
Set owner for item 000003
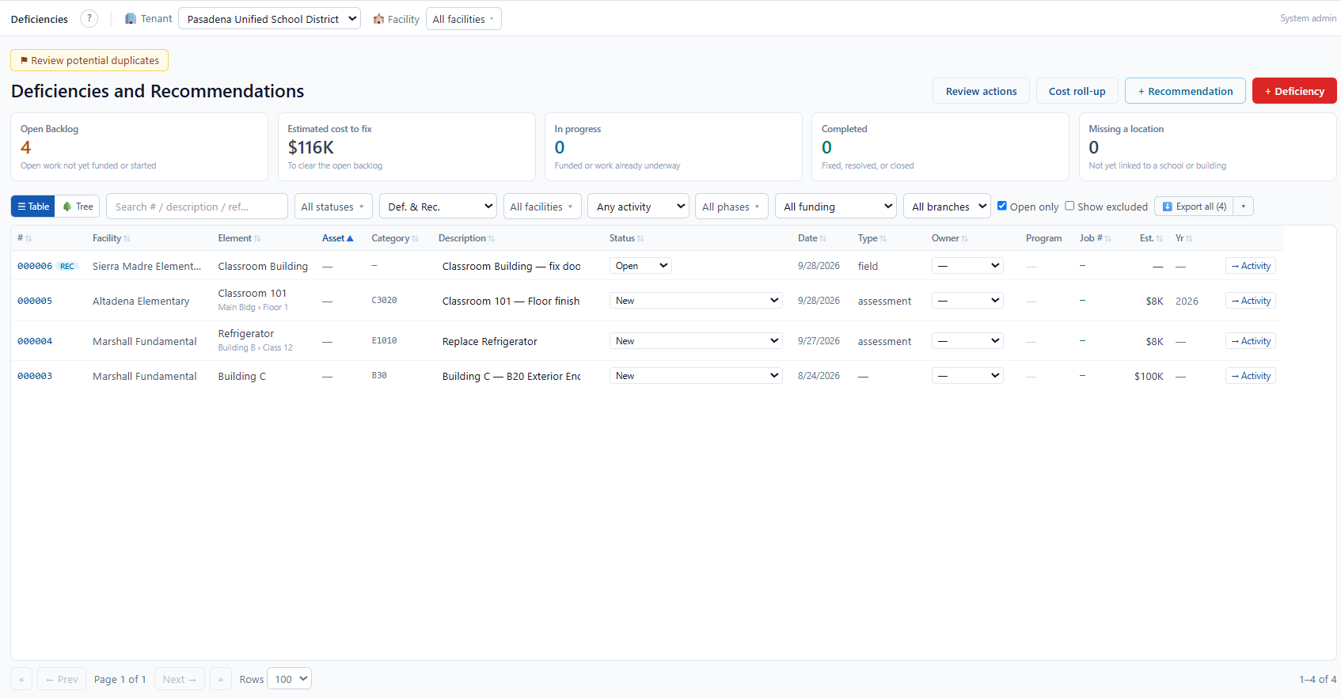pyautogui.click(x=967, y=376)
